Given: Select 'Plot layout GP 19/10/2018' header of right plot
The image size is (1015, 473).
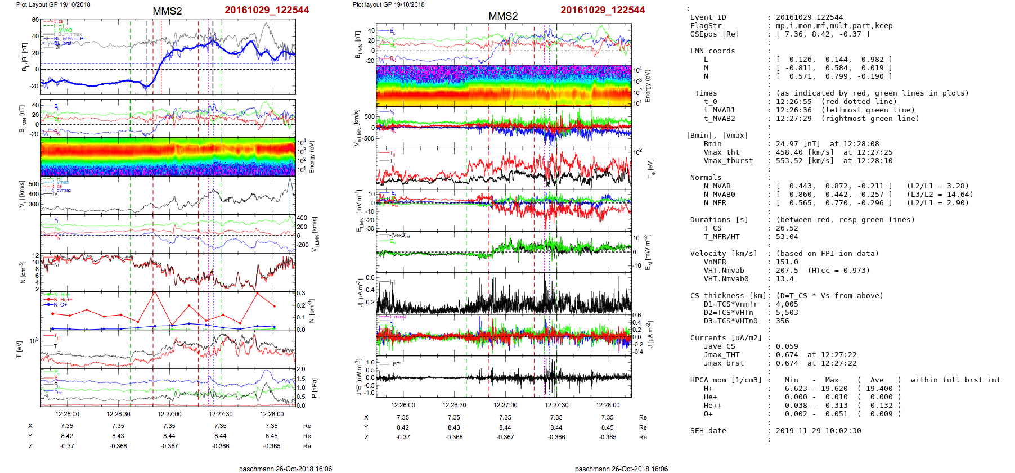Looking at the screenshot, I should pyautogui.click(x=389, y=4).
